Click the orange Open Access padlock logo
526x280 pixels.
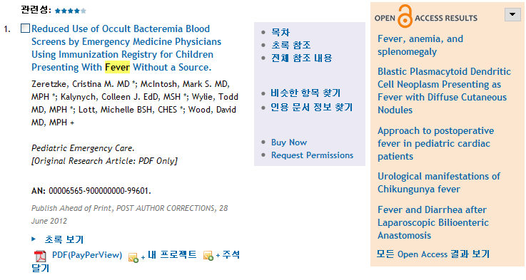click(x=405, y=16)
